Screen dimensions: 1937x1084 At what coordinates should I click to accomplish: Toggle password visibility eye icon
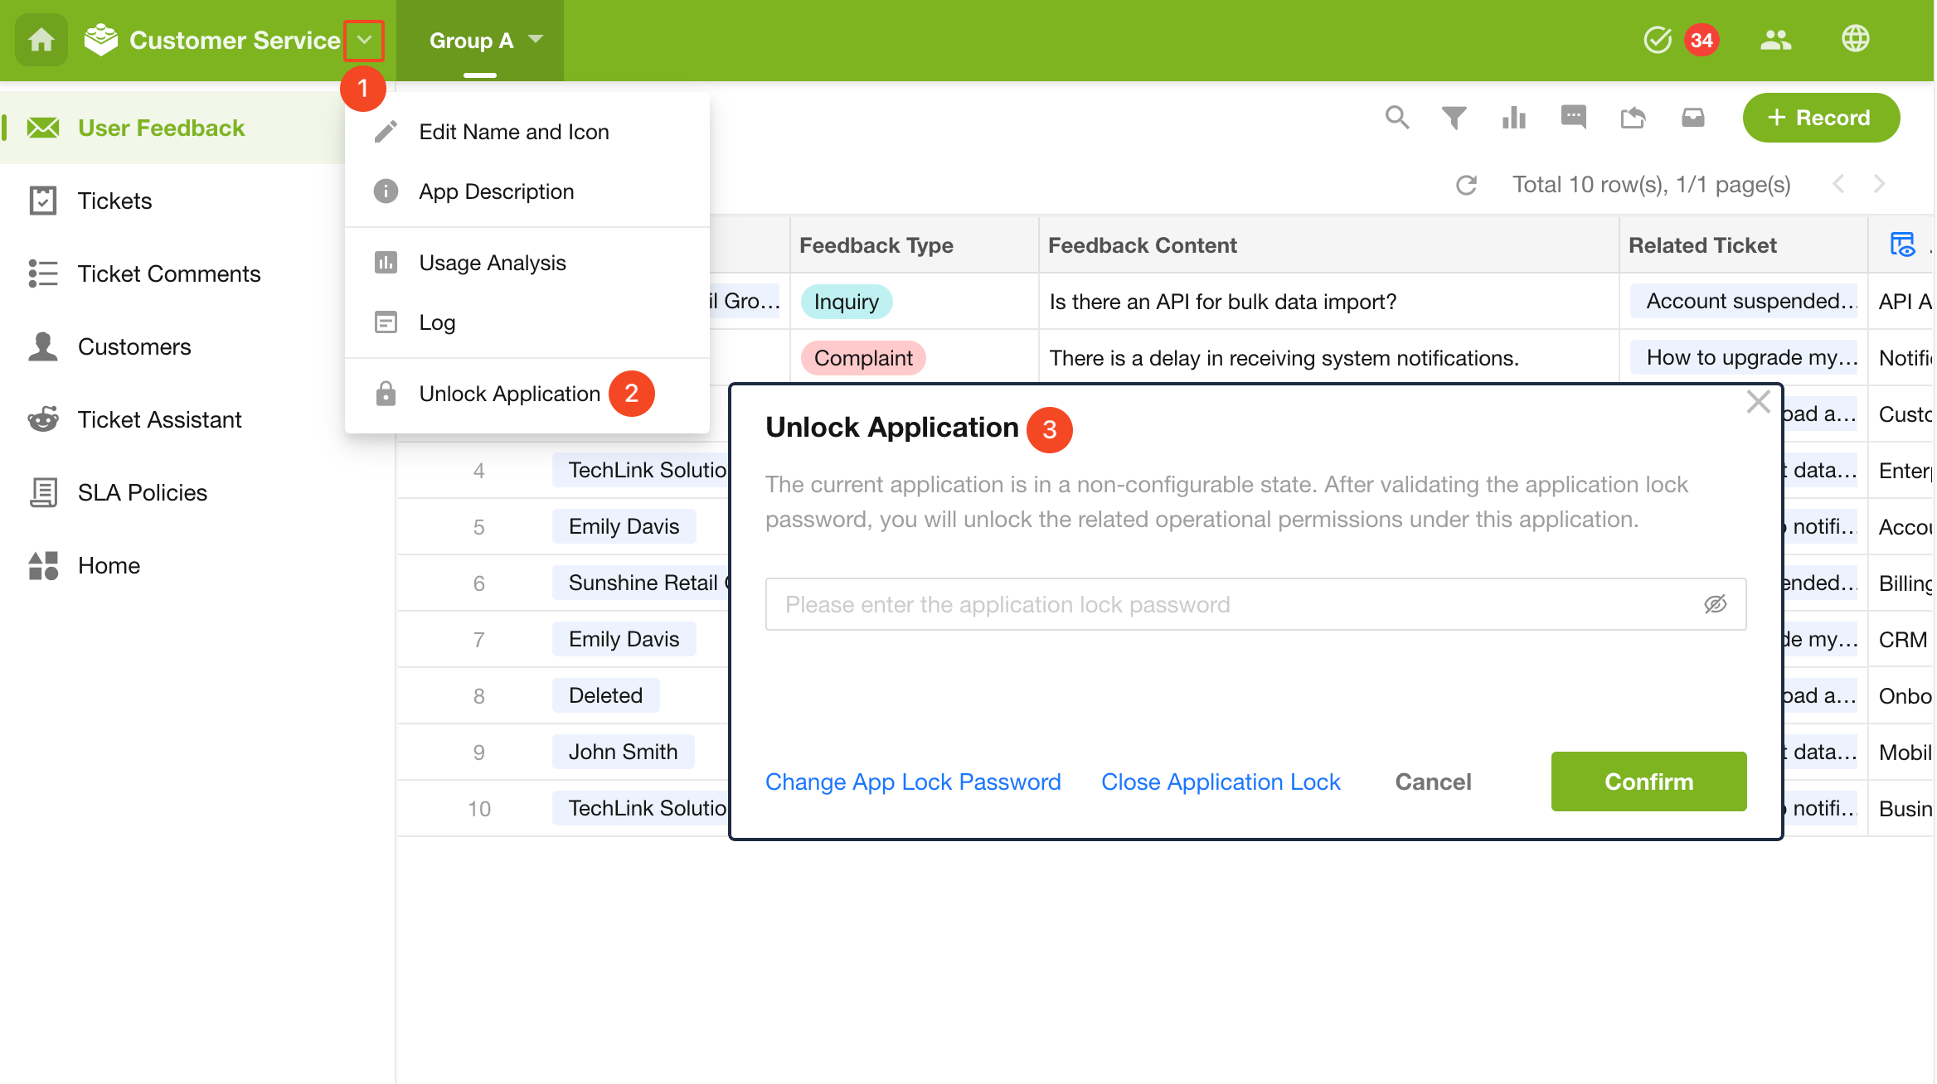click(x=1715, y=604)
